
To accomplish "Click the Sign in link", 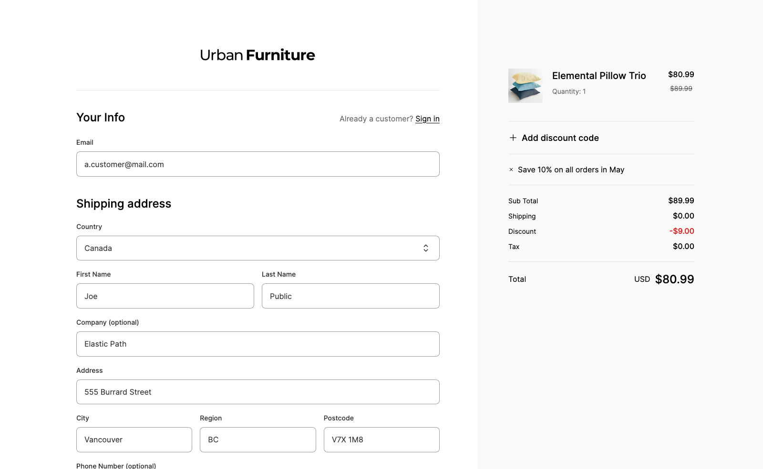I will coord(427,119).
